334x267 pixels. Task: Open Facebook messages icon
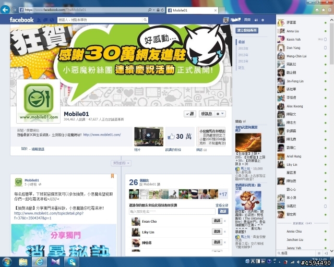pos(45,20)
